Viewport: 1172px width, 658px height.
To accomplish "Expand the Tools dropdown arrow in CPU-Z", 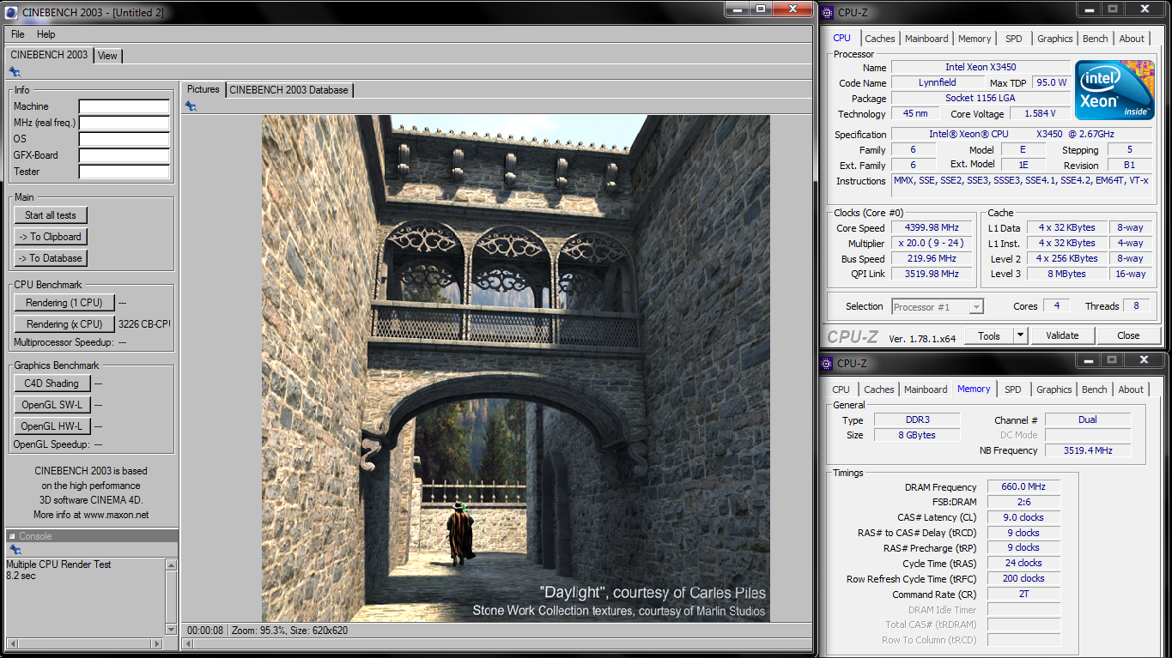I will click(x=1021, y=335).
